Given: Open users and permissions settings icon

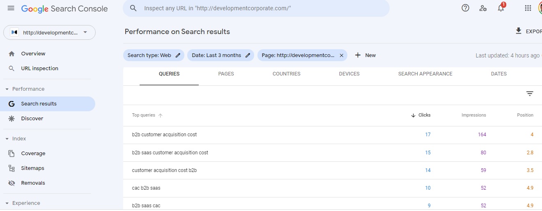Looking at the screenshot, I should point(483,8).
